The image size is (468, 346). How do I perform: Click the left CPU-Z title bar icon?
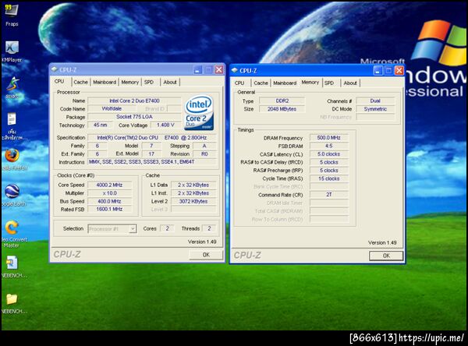[54, 69]
